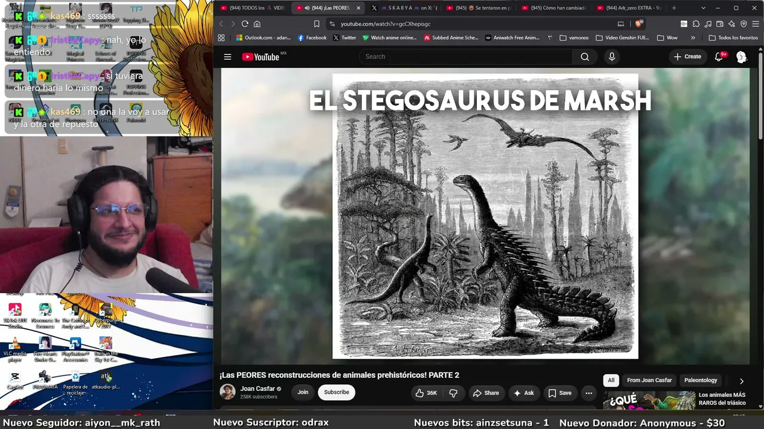Open the YouTube account avatar menu
This screenshot has width=764, height=429.
(741, 57)
